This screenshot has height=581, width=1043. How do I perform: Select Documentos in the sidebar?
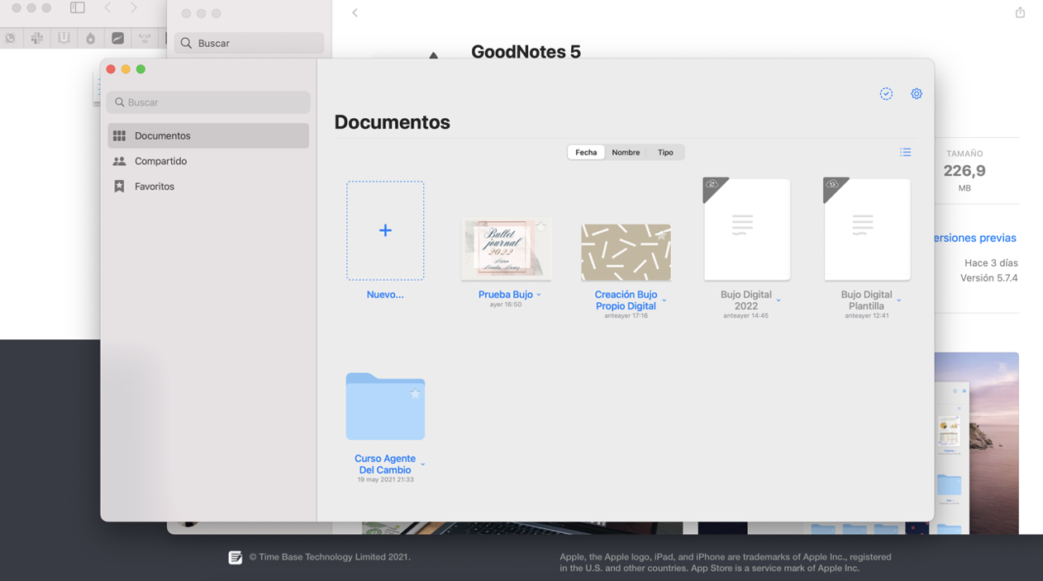[x=208, y=135]
